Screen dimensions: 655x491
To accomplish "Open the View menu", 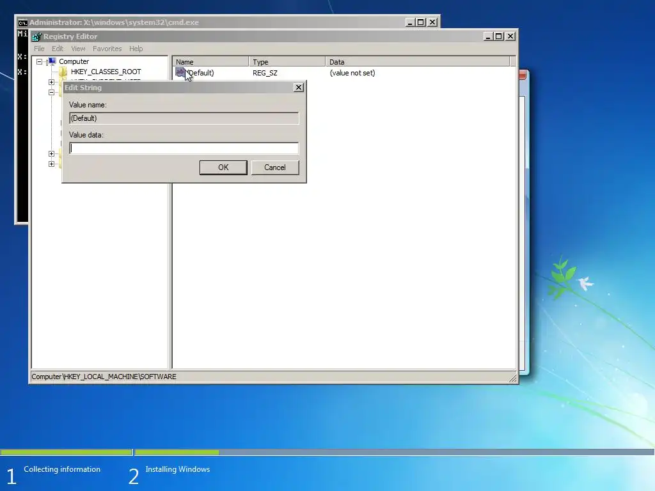I will tap(78, 49).
